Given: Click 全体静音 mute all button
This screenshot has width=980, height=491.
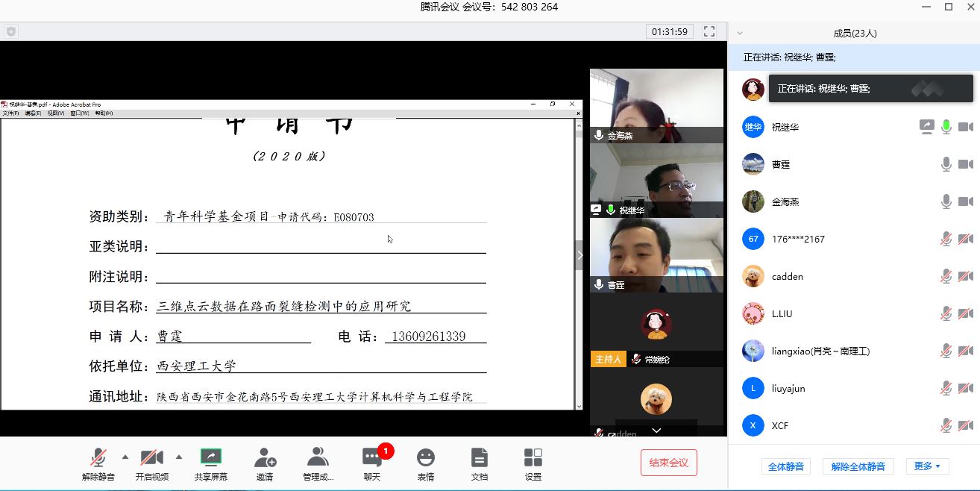Looking at the screenshot, I should 786,466.
